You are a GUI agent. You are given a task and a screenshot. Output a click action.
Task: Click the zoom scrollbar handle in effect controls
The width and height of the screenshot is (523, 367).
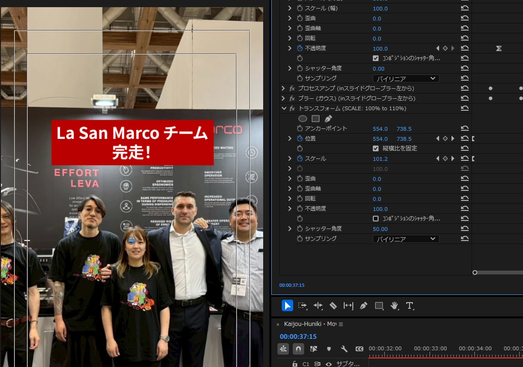475,273
